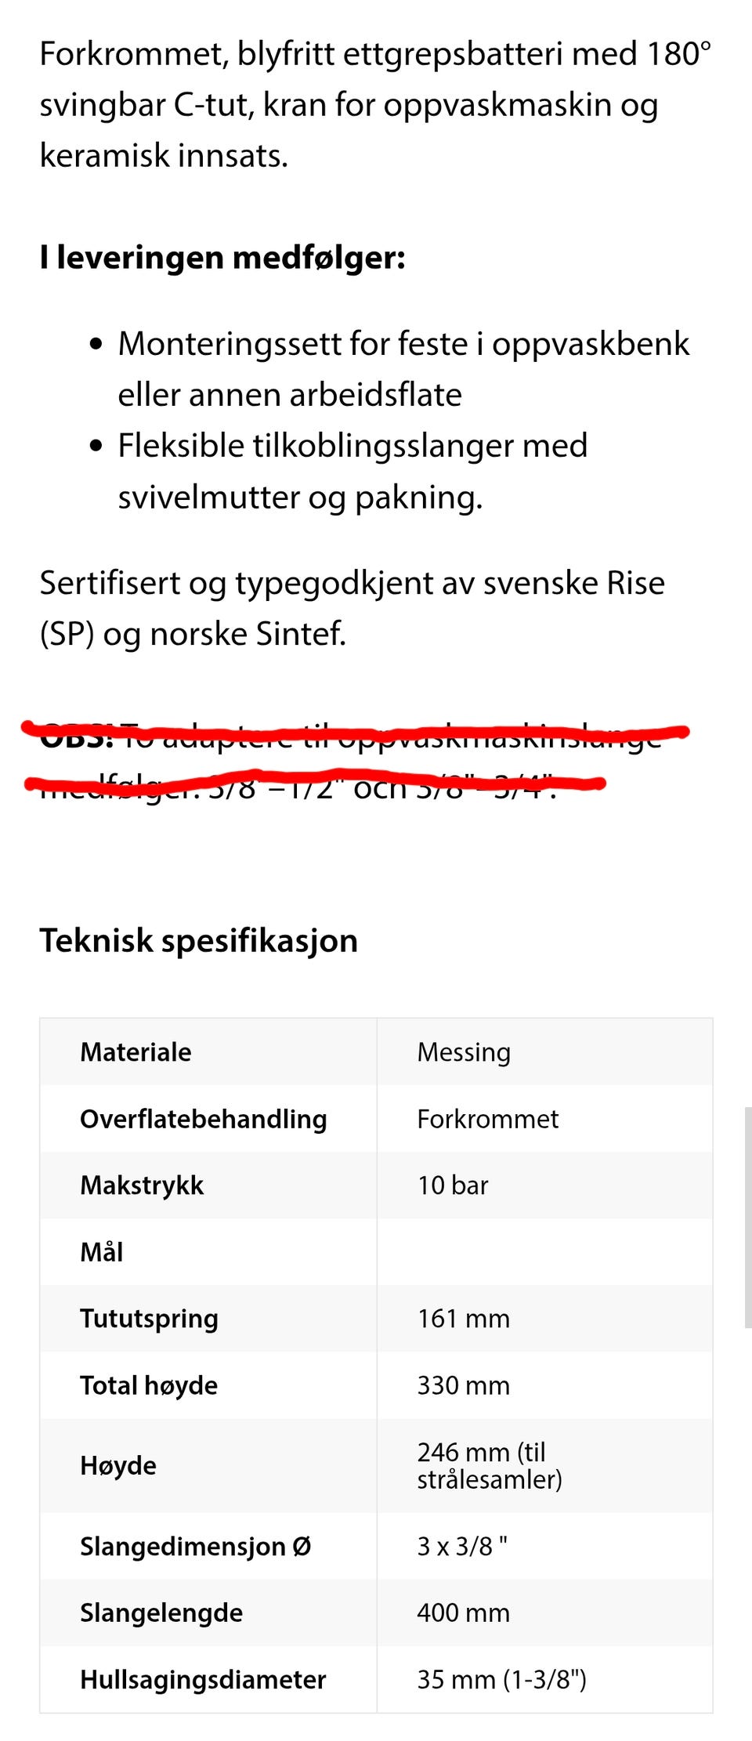Click the 'I leveringen medfølger:' heading
Viewport: 752px width, 1741px height.
pyautogui.click(x=222, y=257)
